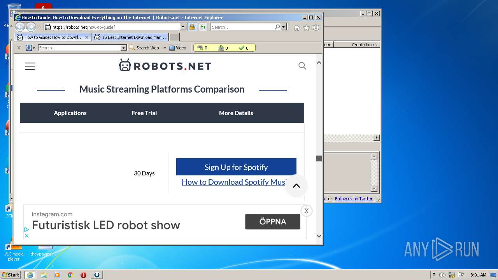This screenshot has height=280, width=498.
Task: Click the Internet Explorer search box
Action: click(242, 27)
